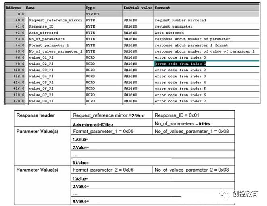267x206 pixels.
Task: Click the STRUCT type cell
Action: click(x=104, y=14)
